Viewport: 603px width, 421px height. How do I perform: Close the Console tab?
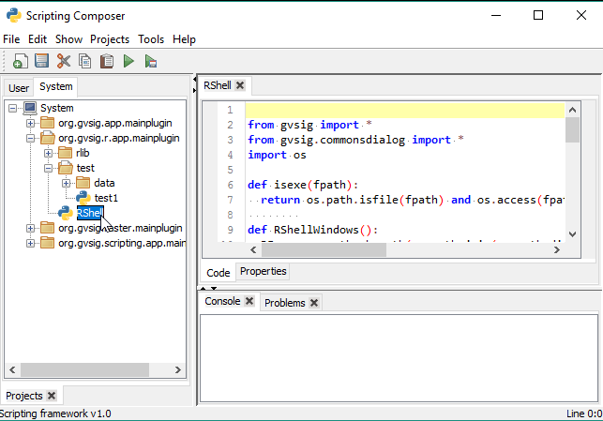coord(249,302)
